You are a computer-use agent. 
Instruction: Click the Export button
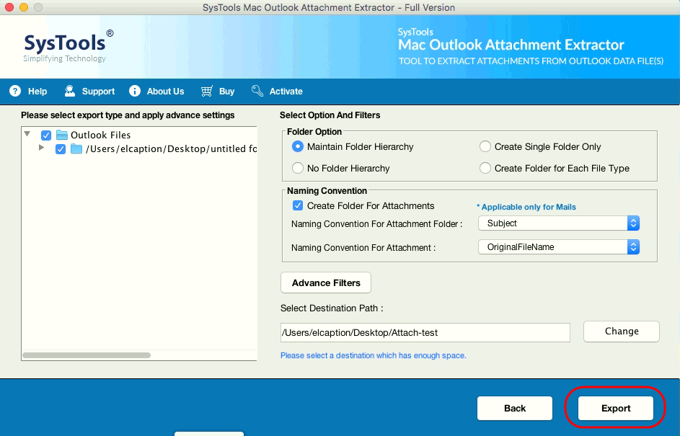615,409
